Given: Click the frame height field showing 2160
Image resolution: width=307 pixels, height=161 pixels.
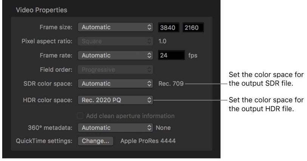Looking at the screenshot, I should coord(193,27).
